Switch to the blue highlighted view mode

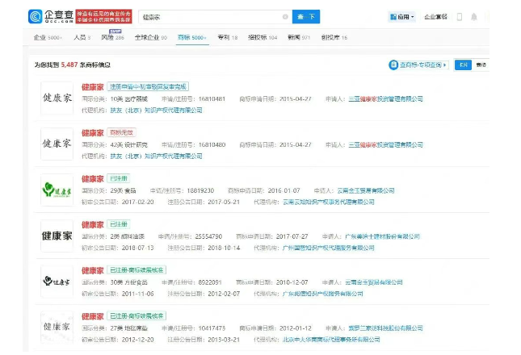tap(462, 65)
